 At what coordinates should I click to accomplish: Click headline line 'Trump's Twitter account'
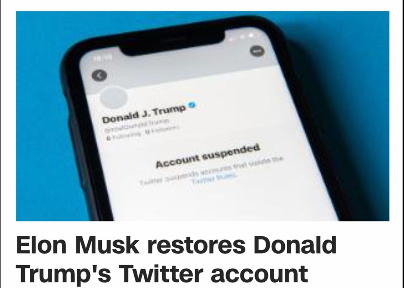click(x=162, y=273)
